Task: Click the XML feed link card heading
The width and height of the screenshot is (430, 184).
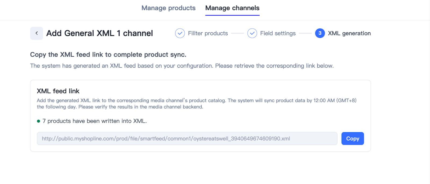Action: coord(58,91)
